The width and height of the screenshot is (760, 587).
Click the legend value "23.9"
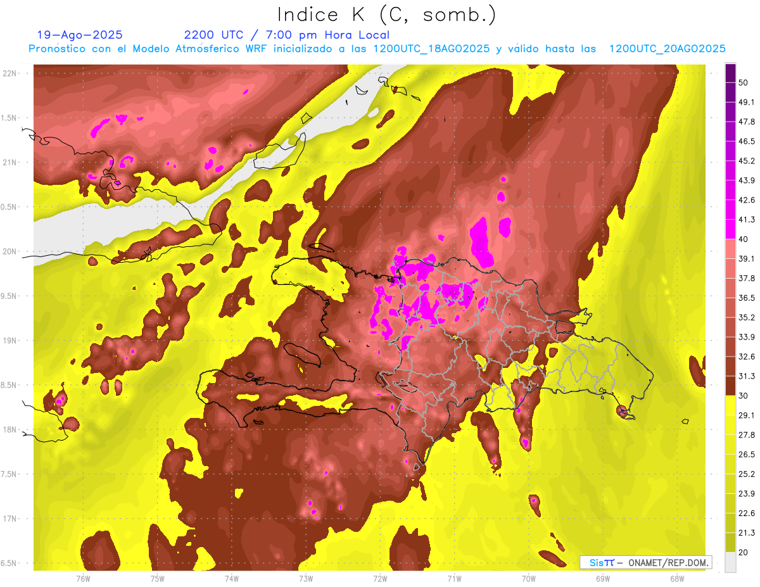point(747,494)
